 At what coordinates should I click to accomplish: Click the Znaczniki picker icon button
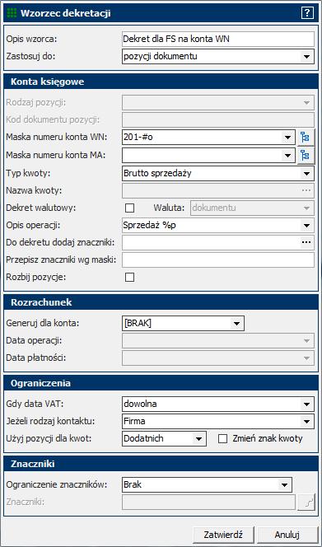click(306, 503)
